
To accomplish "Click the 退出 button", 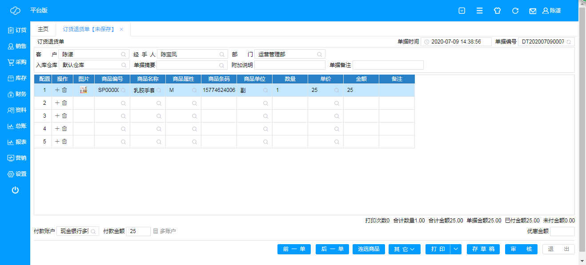I will [558, 249].
